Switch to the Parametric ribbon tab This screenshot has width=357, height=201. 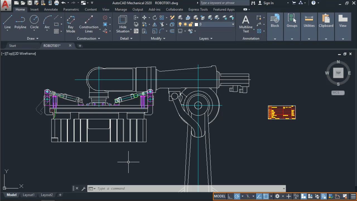71,9
